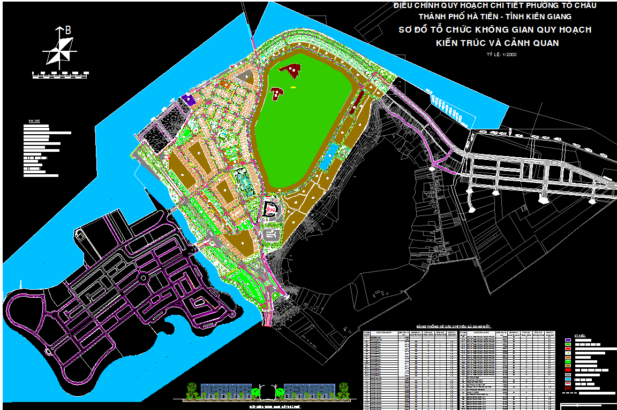Click the 'KÝ HIỆU' legend heading

coord(580,335)
